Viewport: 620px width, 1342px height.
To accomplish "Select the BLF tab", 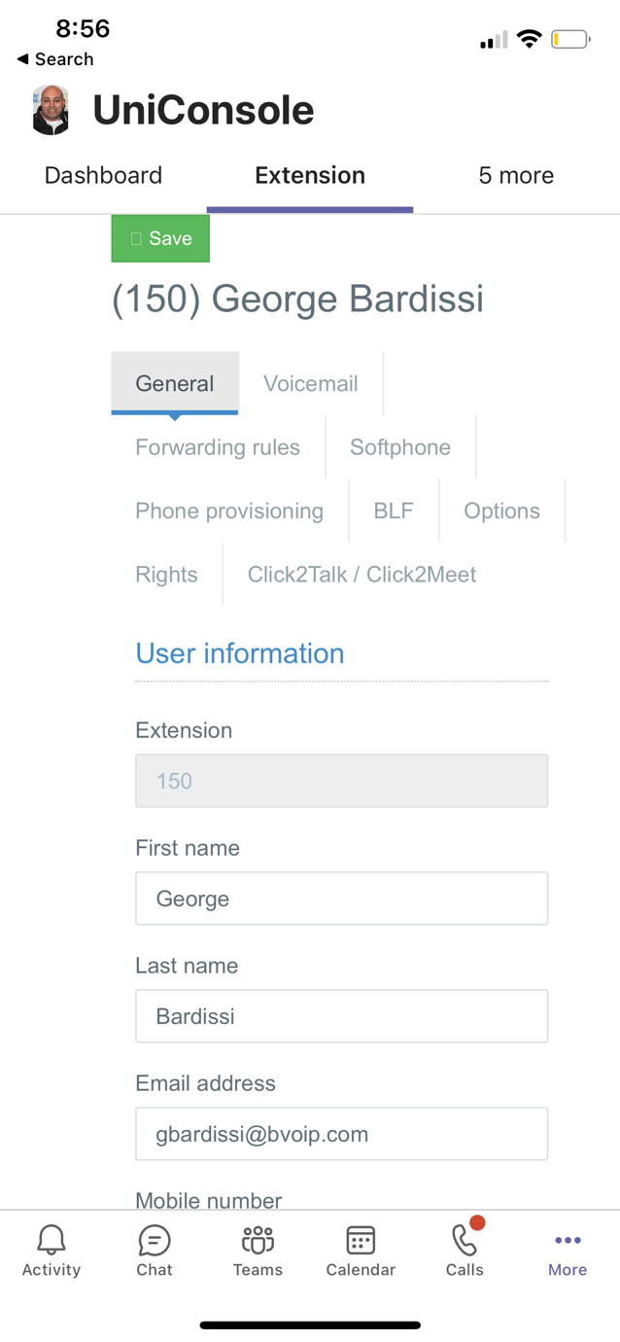I will click(394, 511).
